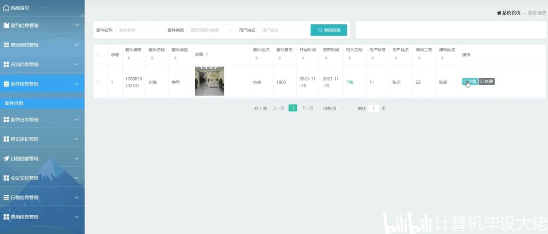Sort by 案件地点 column arrows
The width and height of the screenshot is (548, 234).
point(257,58)
